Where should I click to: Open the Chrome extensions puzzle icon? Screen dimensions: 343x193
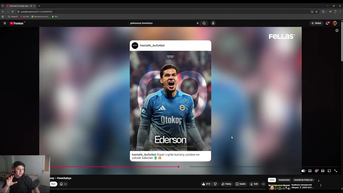(x=323, y=12)
